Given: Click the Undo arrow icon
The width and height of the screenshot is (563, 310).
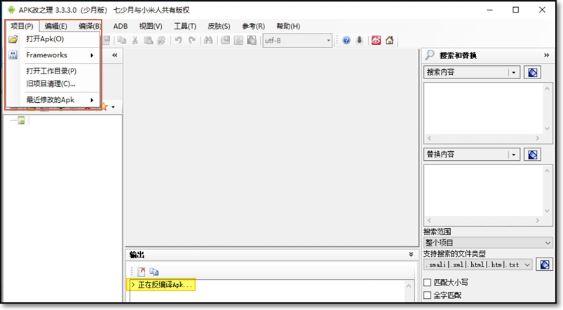Looking at the screenshot, I should 178,40.
